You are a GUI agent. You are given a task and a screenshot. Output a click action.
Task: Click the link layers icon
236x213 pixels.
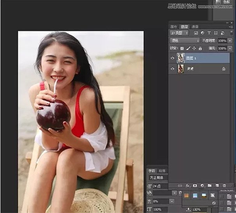pyautogui.click(x=180, y=186)
